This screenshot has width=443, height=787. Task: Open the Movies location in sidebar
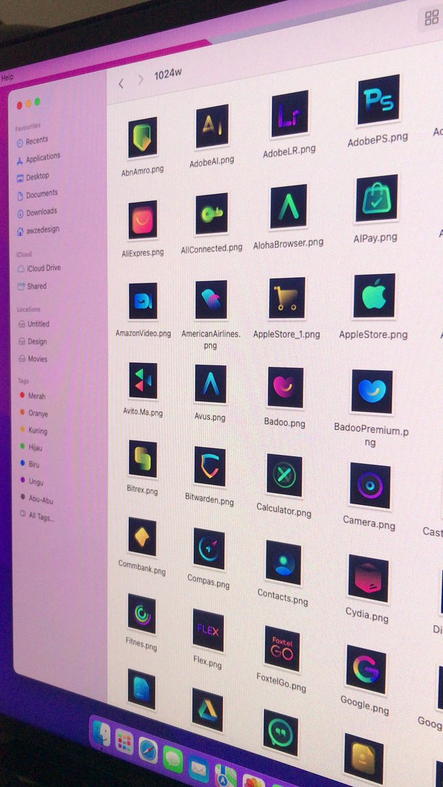coord(33,359)
